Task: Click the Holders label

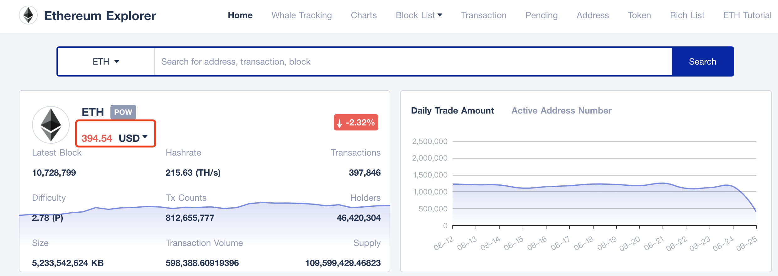Action: (365, 198)
